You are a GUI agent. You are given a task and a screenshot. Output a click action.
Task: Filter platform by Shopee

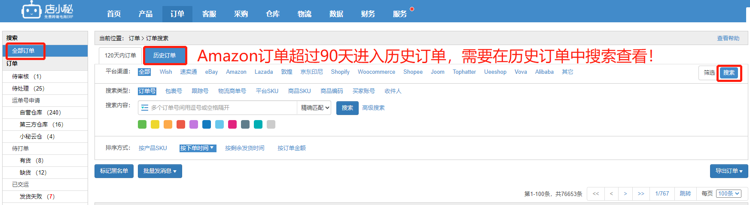point(413,72)
